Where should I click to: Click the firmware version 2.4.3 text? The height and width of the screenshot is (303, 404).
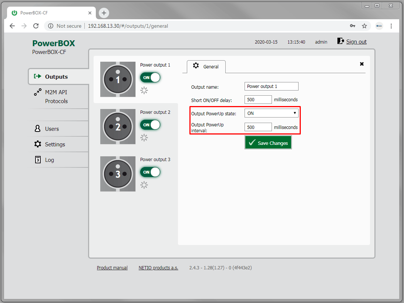click(220, 268)
